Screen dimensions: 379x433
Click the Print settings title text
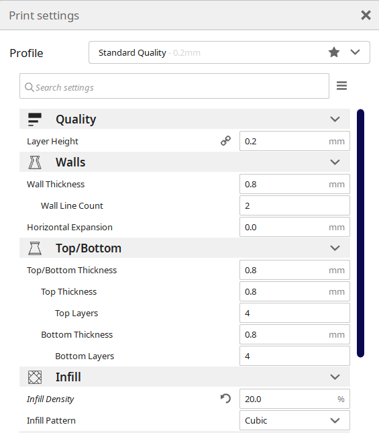pyautogui.click(x=44, y=15)
